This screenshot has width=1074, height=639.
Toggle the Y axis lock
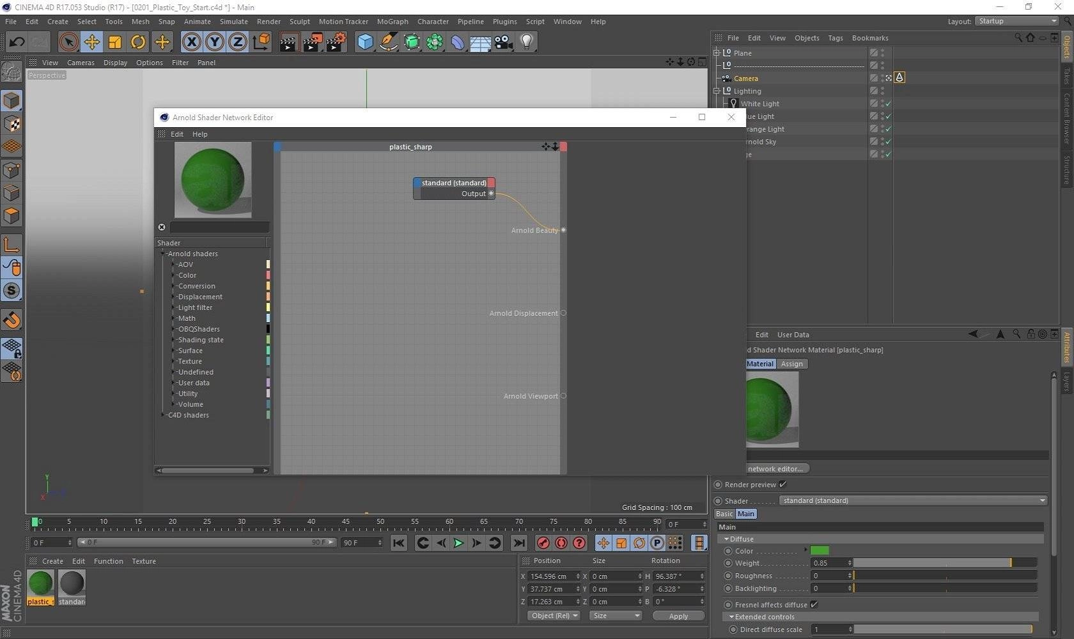(x=214, y=42)
